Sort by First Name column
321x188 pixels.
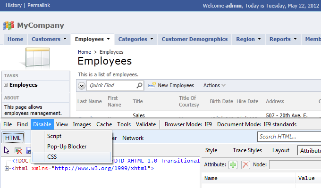pyautogui.click(x=114, y=101)
